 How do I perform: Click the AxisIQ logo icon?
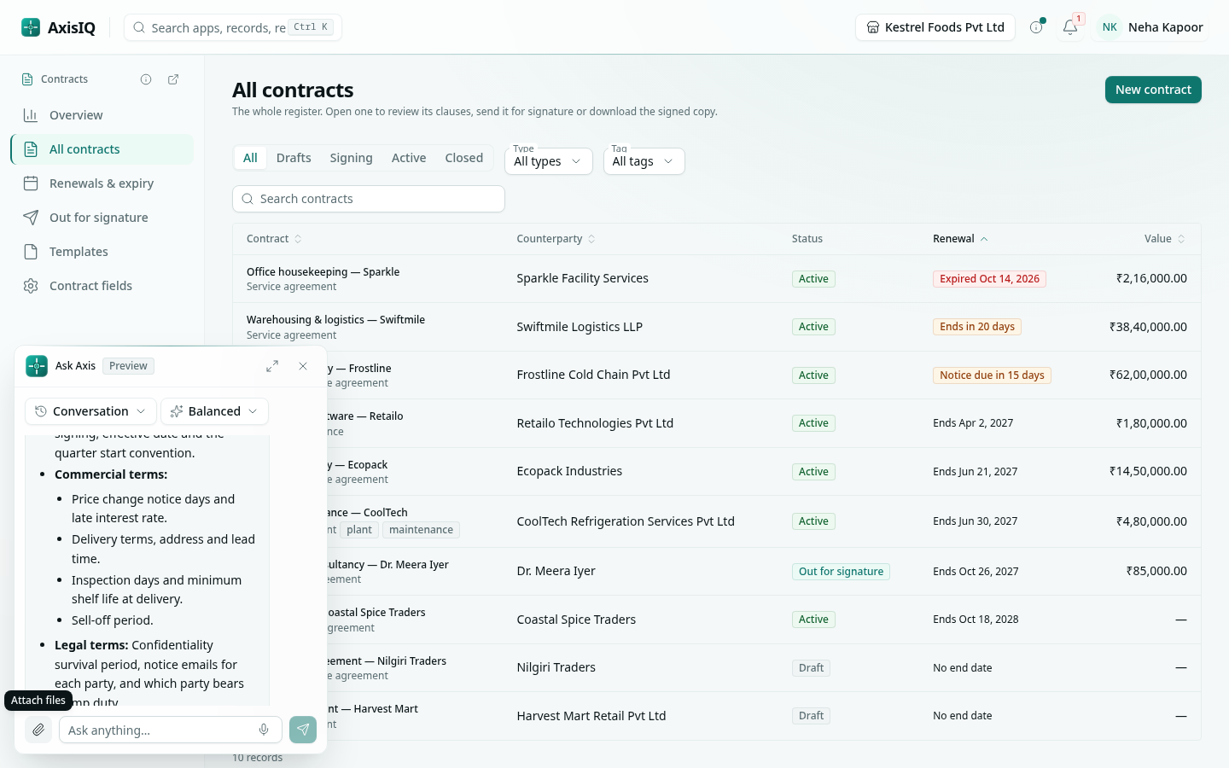pyautogui.click(x=31, y=27)
